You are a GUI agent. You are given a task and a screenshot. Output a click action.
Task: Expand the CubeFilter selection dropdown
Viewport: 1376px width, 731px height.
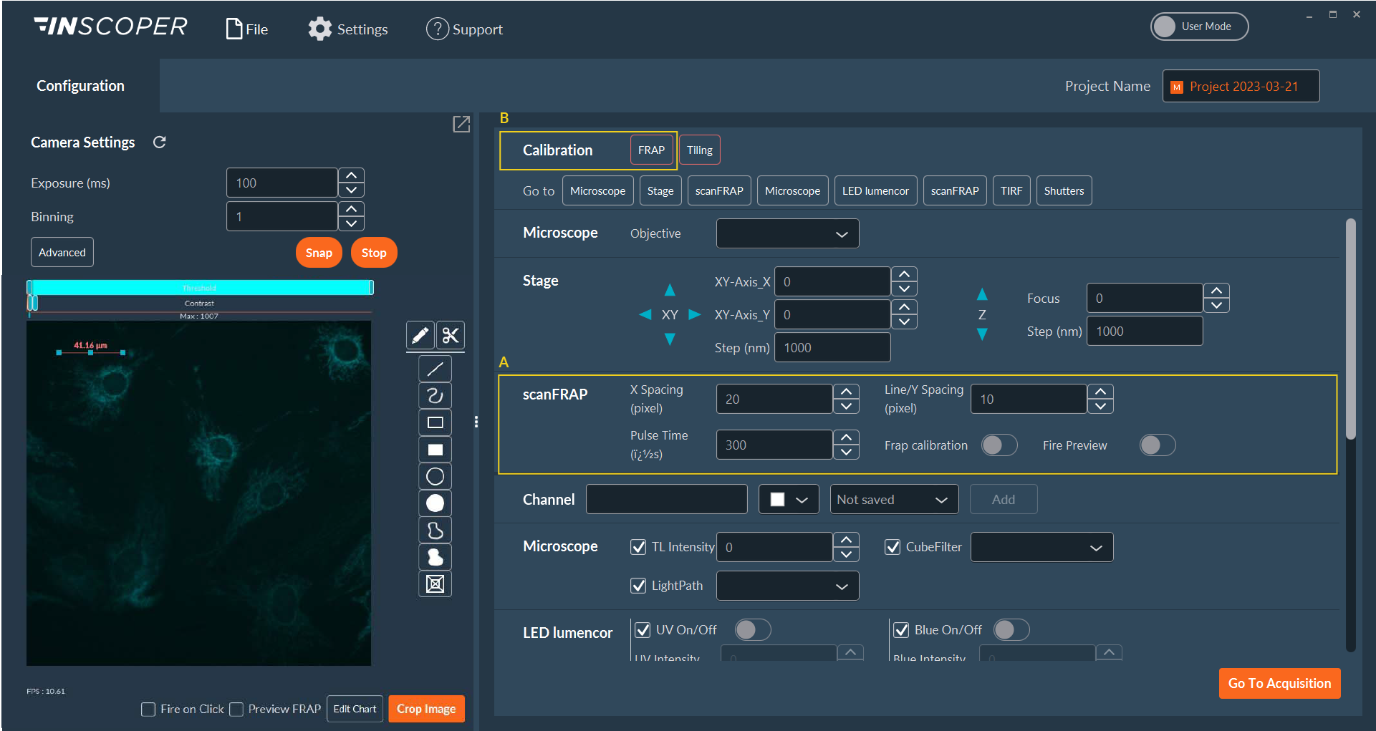click(1041, 546)
